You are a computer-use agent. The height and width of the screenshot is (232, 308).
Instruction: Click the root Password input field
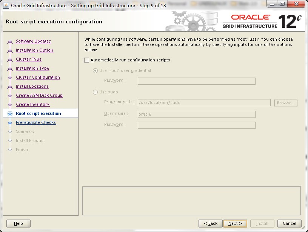(x=196, y=81)
